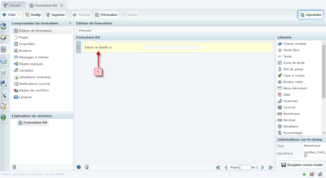
Task: Open the notepad-with-pencil forms icon in the sidebar
Action: [x=3, y=49]
